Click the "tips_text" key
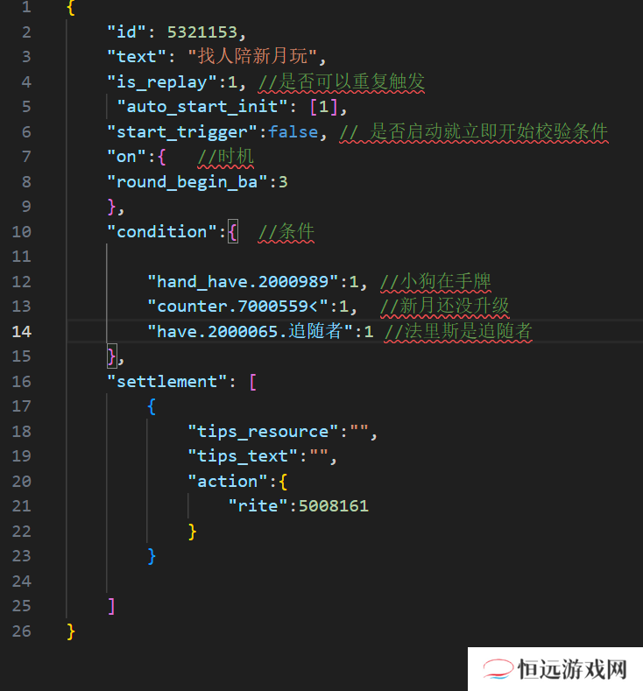 pyautogui.click(x=243, y=456)
